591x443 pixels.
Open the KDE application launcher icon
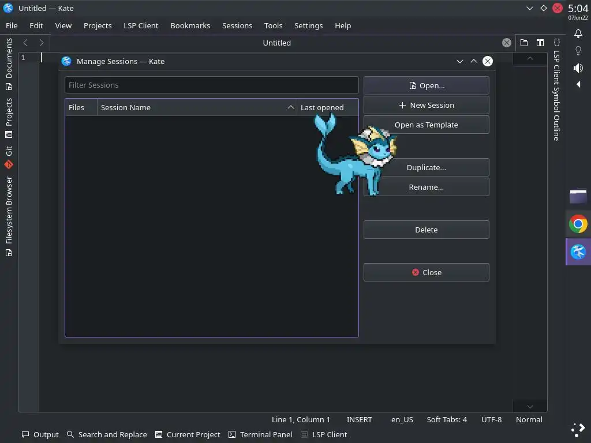click(578, 430)
